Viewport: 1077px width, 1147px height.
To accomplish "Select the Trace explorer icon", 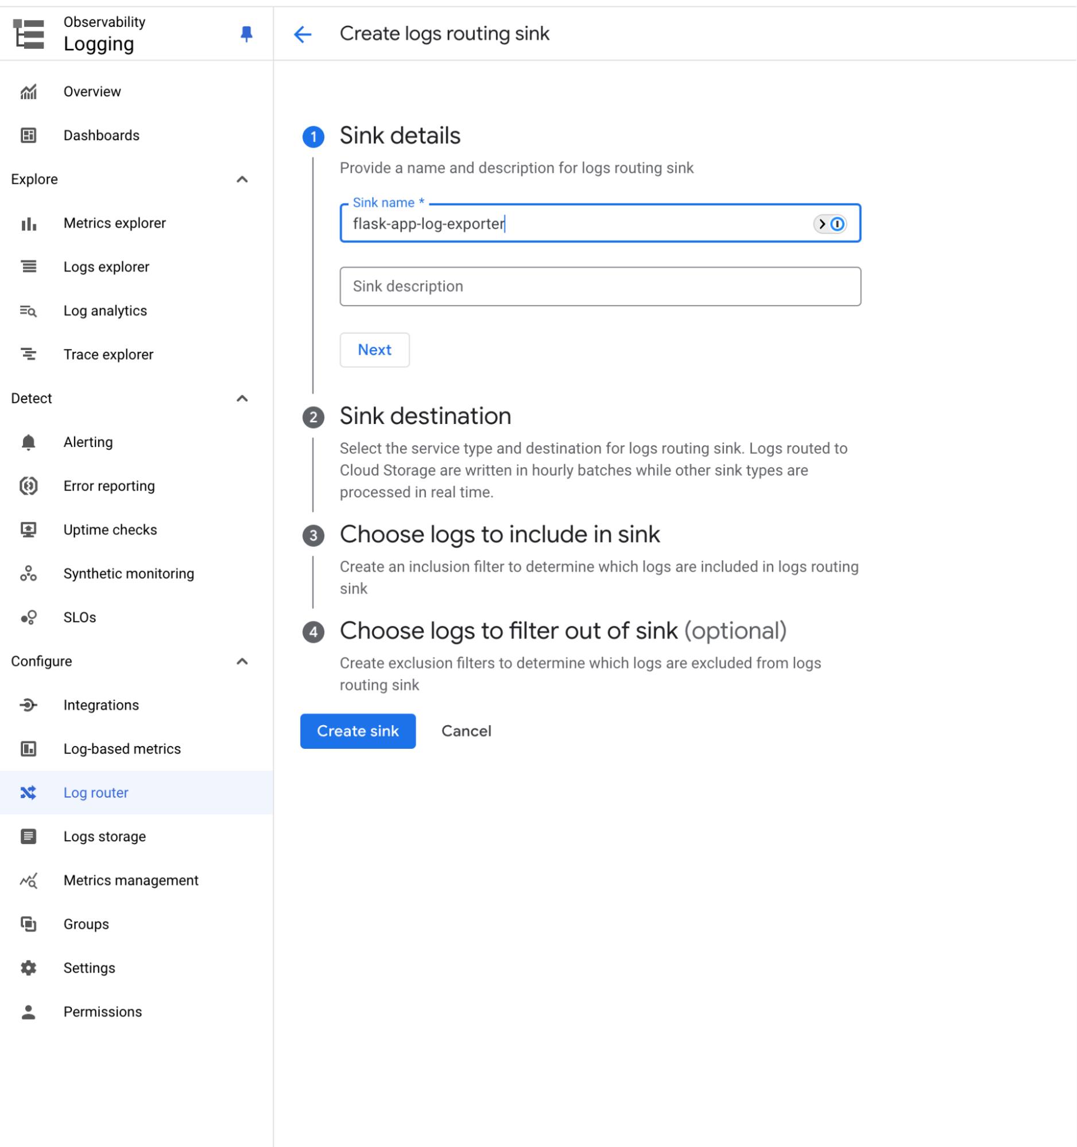I will coord(28,354).
